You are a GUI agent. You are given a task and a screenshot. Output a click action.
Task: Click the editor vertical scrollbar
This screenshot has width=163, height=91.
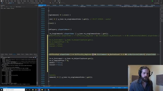160,47
